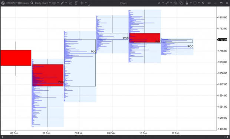Click the 10 Feb red candle body
Image resolution: width=230 pixels, height=139 pixels.
coord(145,38)
